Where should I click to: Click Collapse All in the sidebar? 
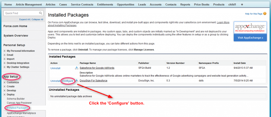point(37,20)
